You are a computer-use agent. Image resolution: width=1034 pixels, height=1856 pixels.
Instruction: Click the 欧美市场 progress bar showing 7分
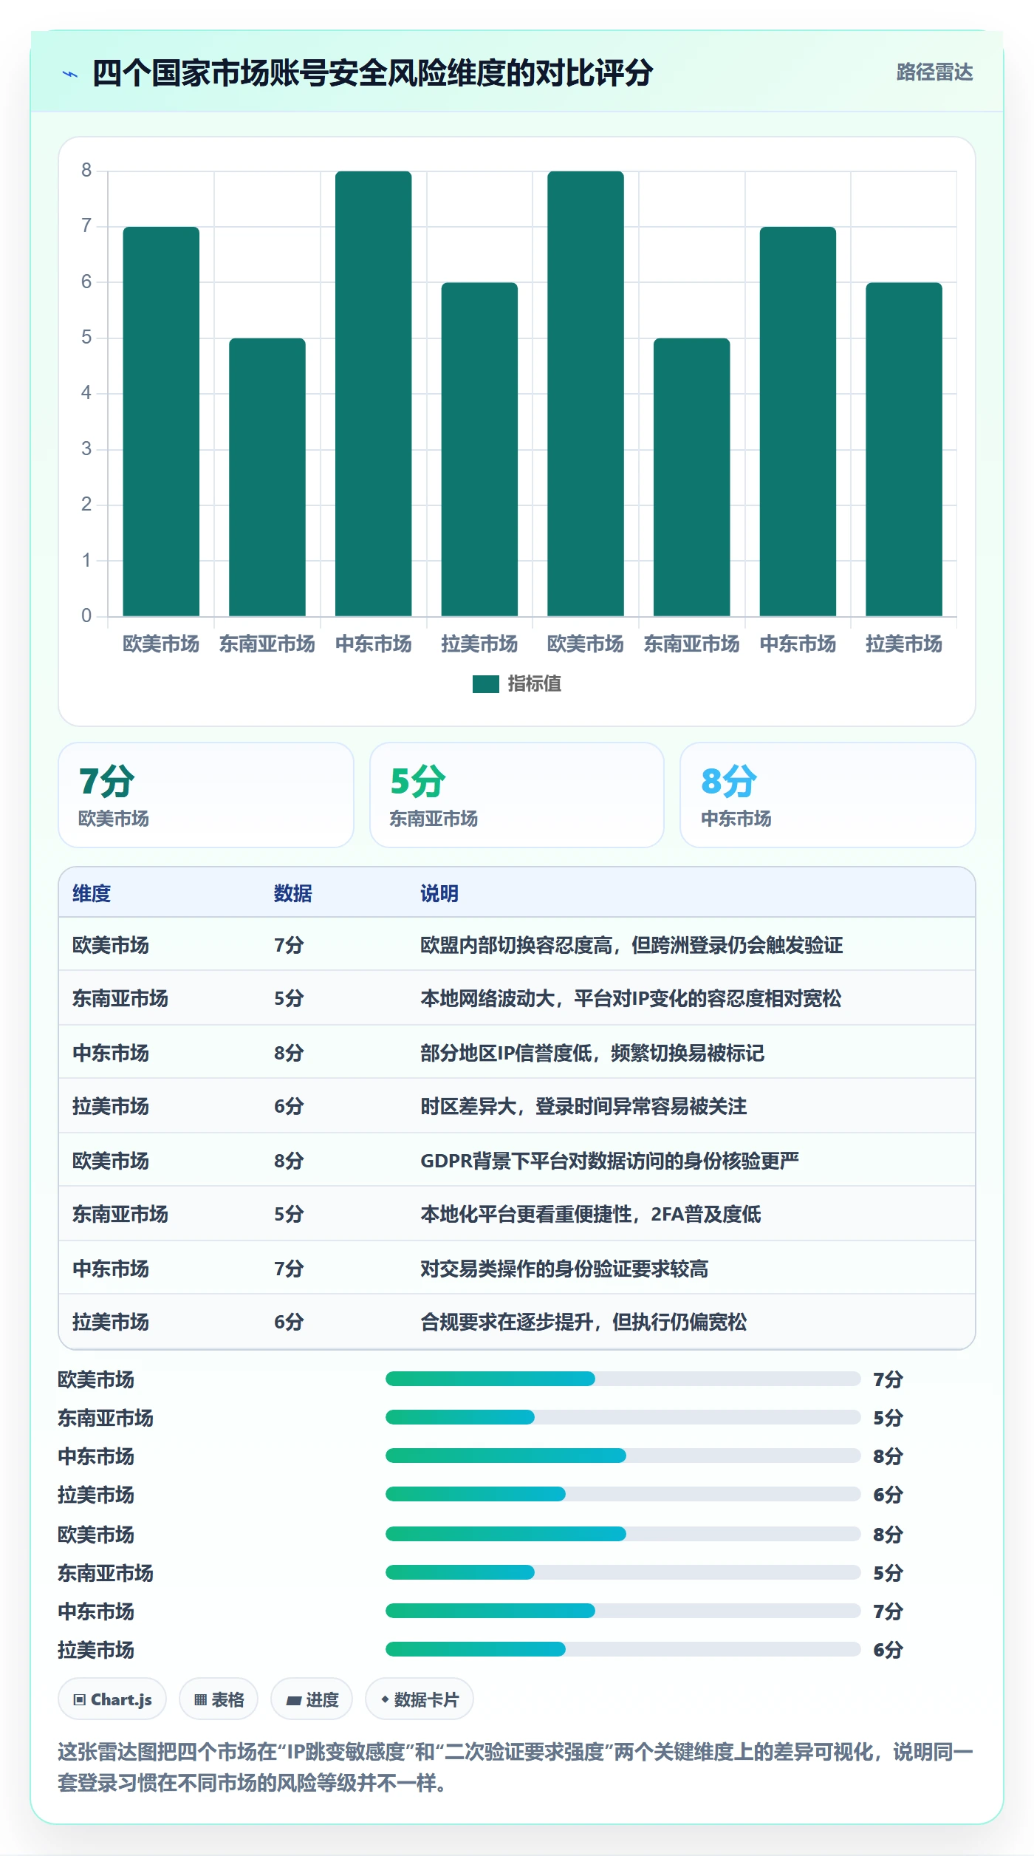click(623, 1379)
